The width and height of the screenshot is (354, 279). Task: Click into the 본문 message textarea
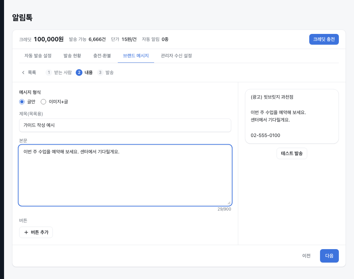pos(125,175)
